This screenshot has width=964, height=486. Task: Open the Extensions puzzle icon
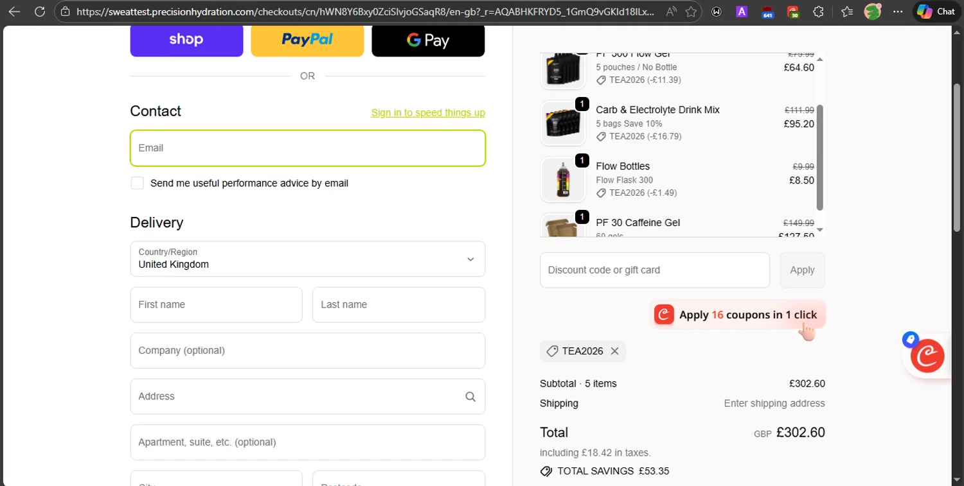click(818, 12)
